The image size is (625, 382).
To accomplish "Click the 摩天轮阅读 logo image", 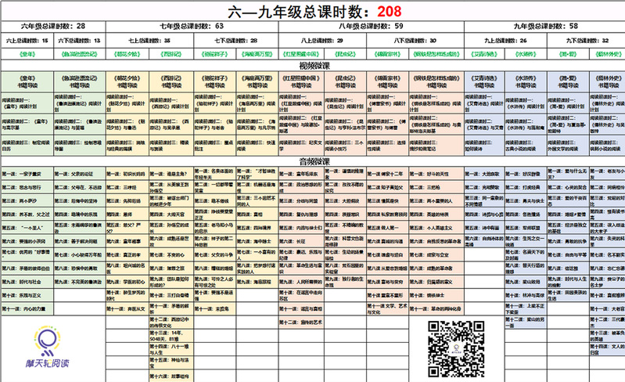I will [48, 347].
